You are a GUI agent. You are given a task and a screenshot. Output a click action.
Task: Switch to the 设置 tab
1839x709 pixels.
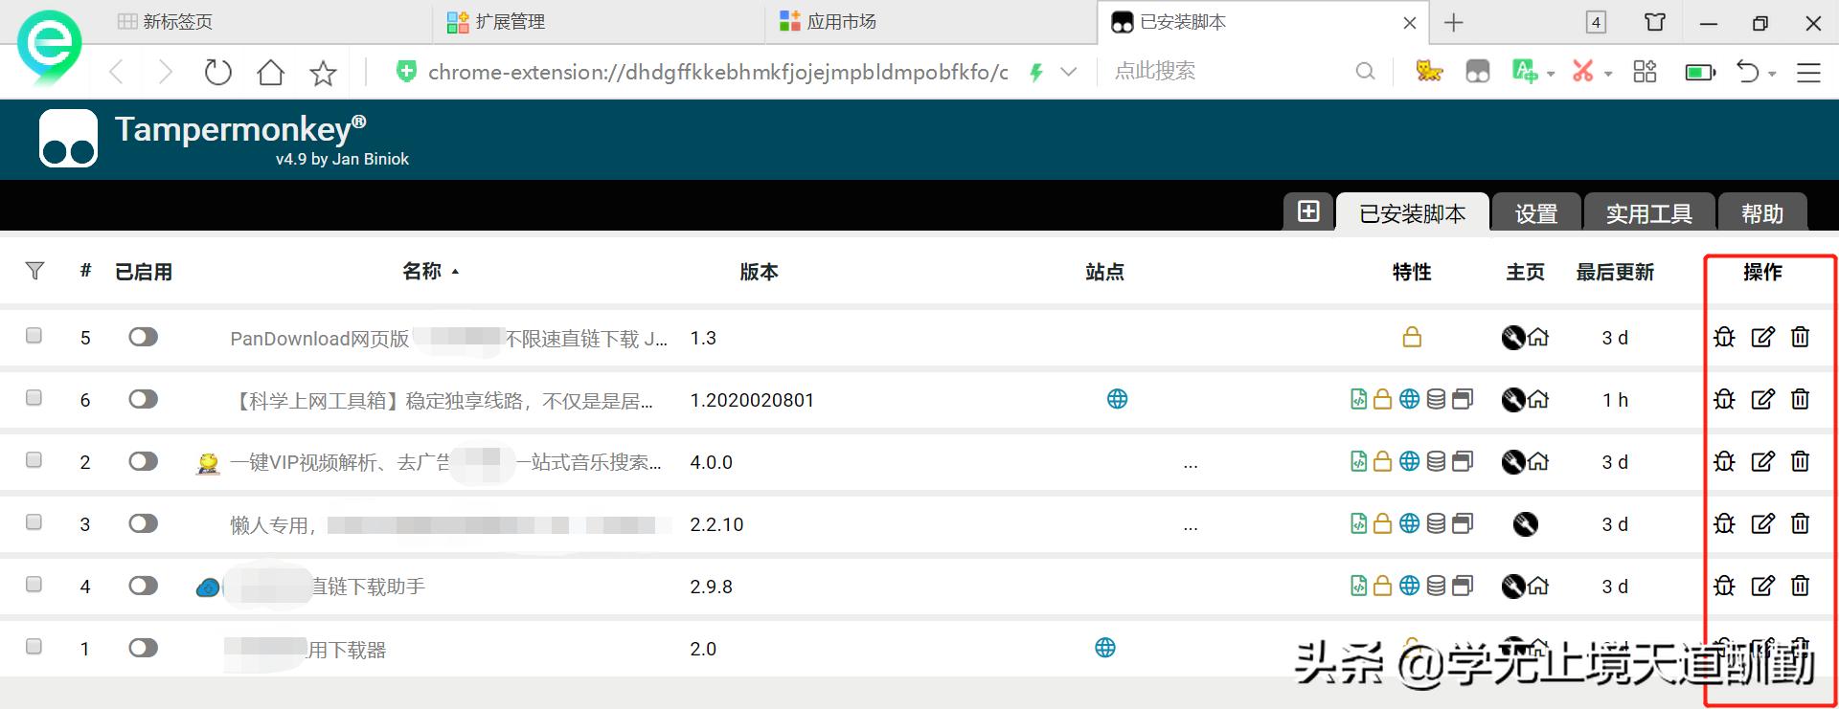tap(1535, 213)
